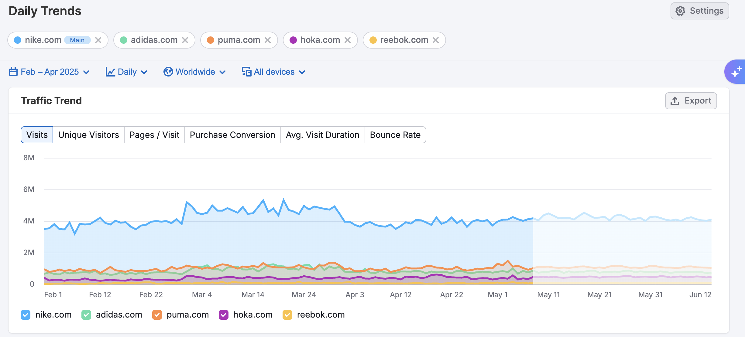745x337 pixels.
Task: Click the calendar icon for date range
Action: (x=13, y=72)
